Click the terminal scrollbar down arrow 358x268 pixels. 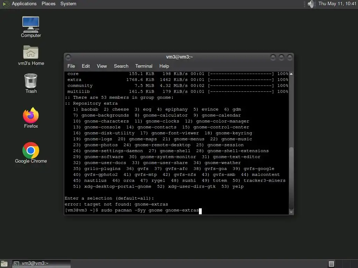[x=291, y=212]
